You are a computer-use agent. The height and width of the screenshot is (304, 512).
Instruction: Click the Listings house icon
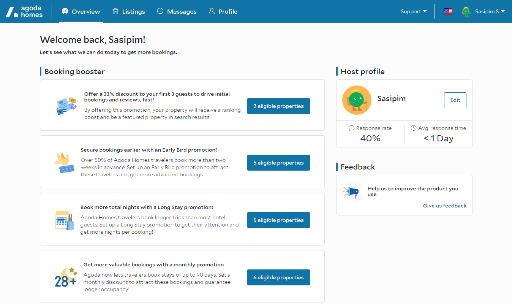click(115, 11)
